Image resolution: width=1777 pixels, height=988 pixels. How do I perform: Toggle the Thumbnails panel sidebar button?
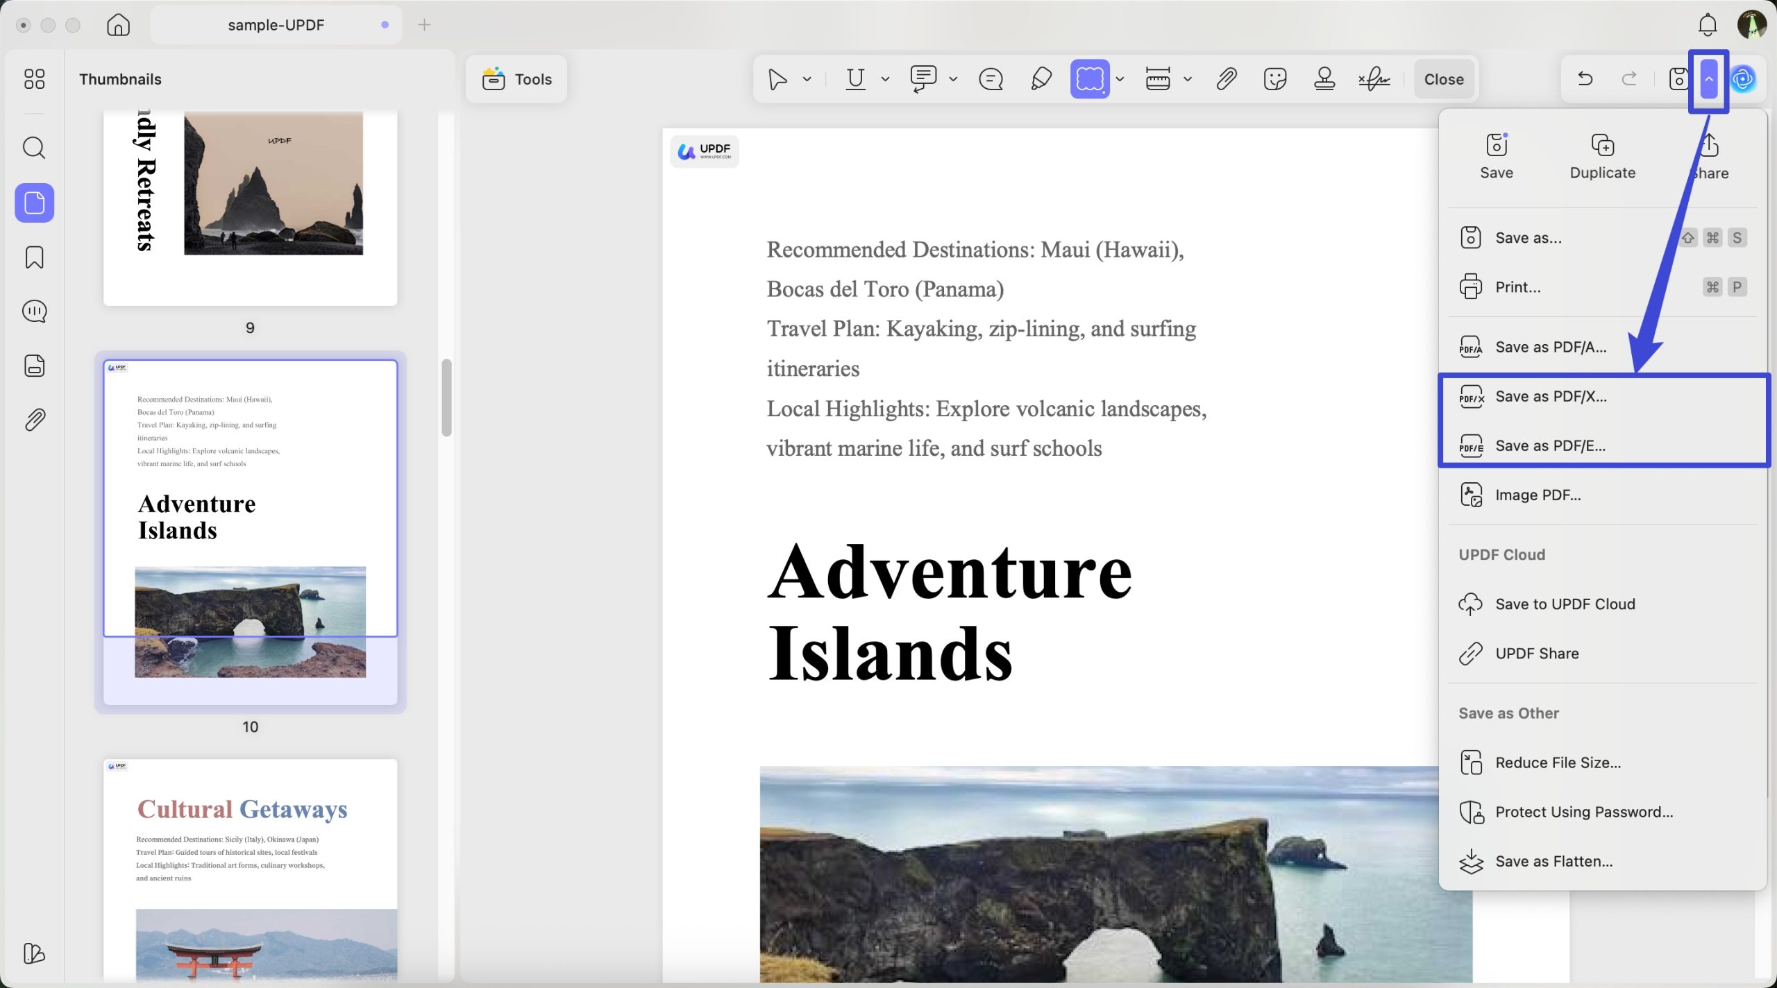click(34, 203)
